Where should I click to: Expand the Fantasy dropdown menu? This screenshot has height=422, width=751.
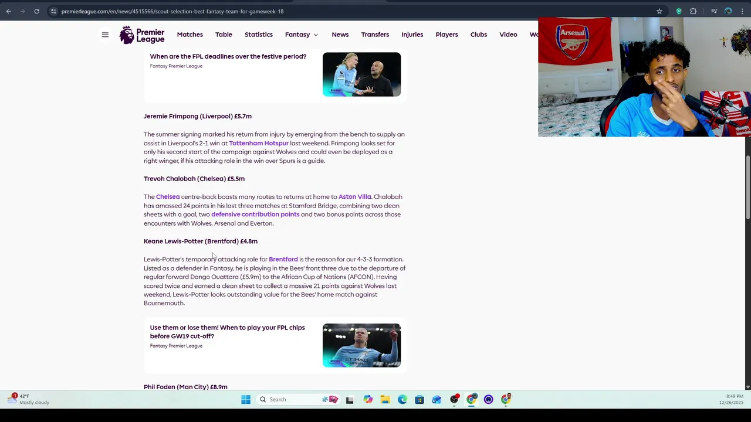(302, 35)
